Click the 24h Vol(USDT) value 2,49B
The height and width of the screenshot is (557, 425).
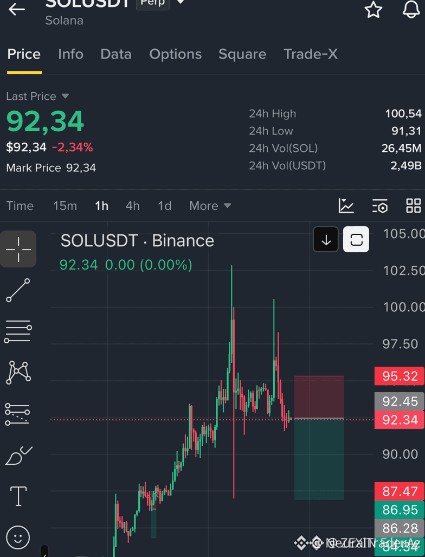[406, 165]
